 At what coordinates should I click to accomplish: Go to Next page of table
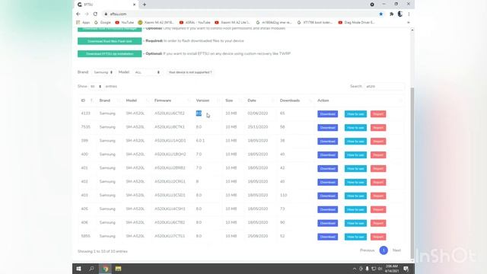pos(396,250)
